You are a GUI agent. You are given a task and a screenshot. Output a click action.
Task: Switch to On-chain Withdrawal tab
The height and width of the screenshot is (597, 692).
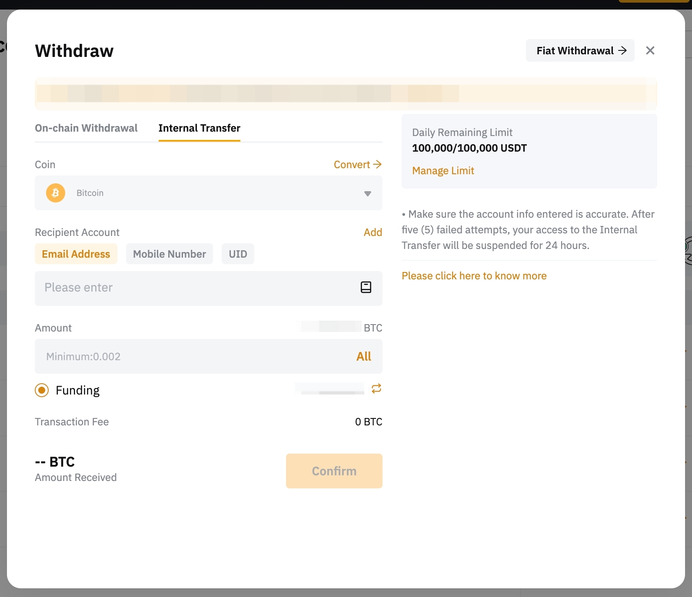pyautogui.click(x=86, y=128)
